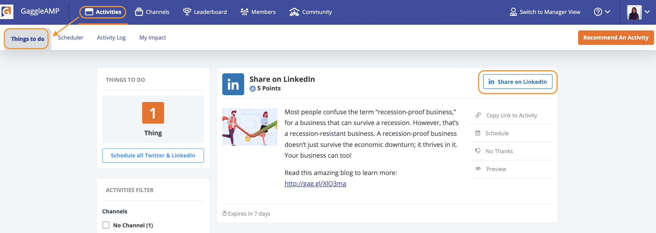Click the Schedule calendar icon
Viewport: 656px width, 233px height.
(x=478, y=133)
